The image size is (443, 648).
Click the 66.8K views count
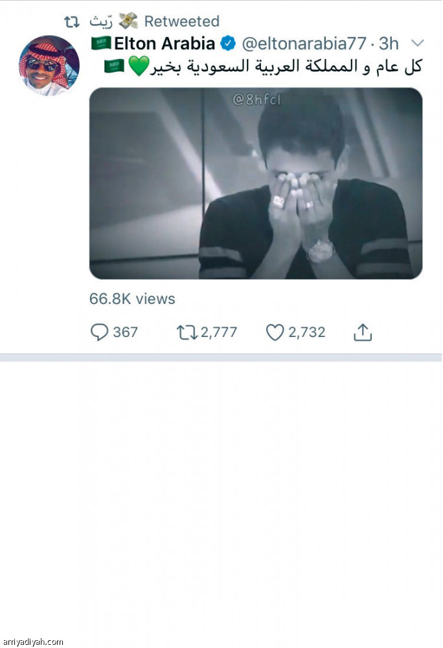(x=132, y=299)
